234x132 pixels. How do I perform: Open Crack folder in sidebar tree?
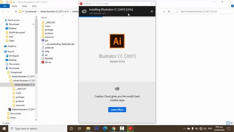pos(17,93)
